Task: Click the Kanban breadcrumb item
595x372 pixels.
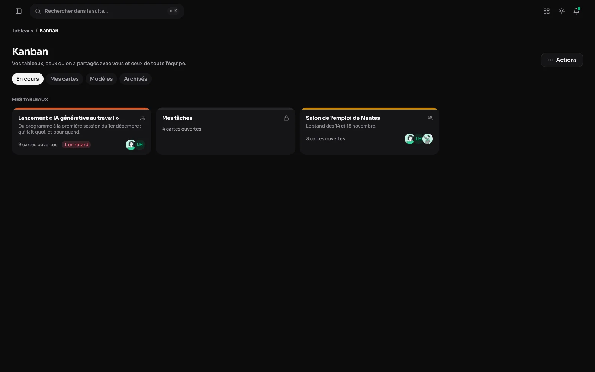Action: (49, 31)
